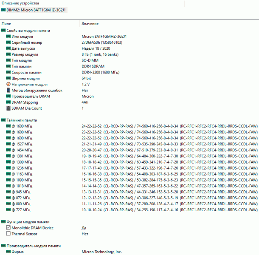Click the icon next to 'Тип памяти'
The image size is (259, 255).
8,66
